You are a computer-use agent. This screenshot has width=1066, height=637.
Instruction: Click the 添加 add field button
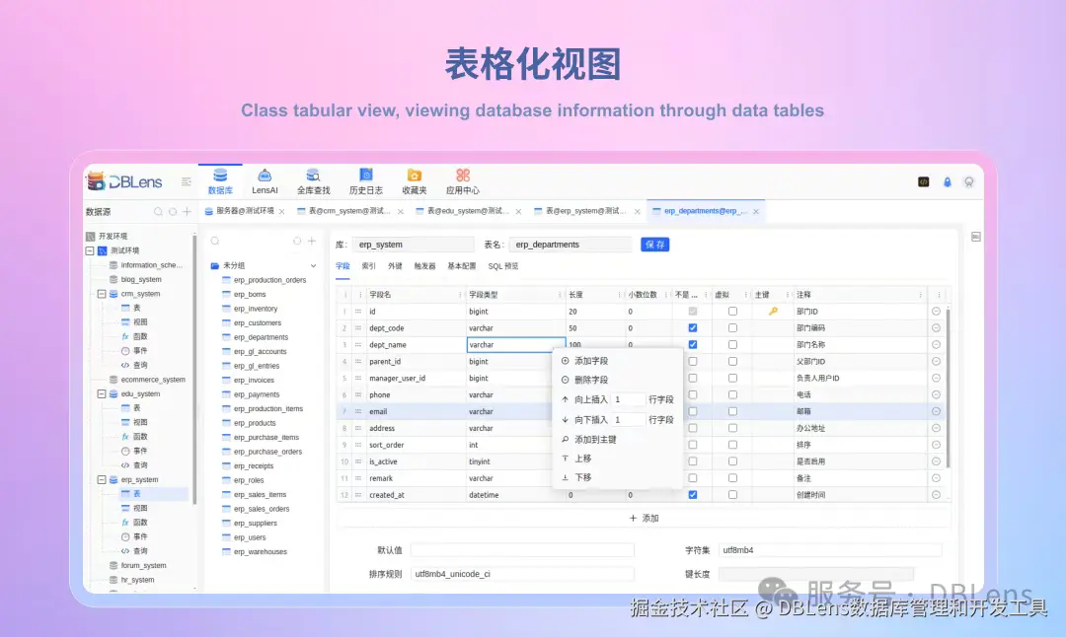coord(643,517)
